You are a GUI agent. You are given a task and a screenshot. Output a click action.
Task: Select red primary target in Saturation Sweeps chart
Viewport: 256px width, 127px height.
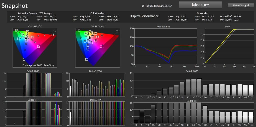[52, 35]
